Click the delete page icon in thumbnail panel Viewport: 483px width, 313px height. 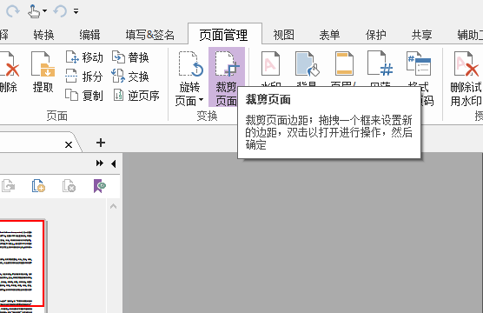[x=69, y=186]
